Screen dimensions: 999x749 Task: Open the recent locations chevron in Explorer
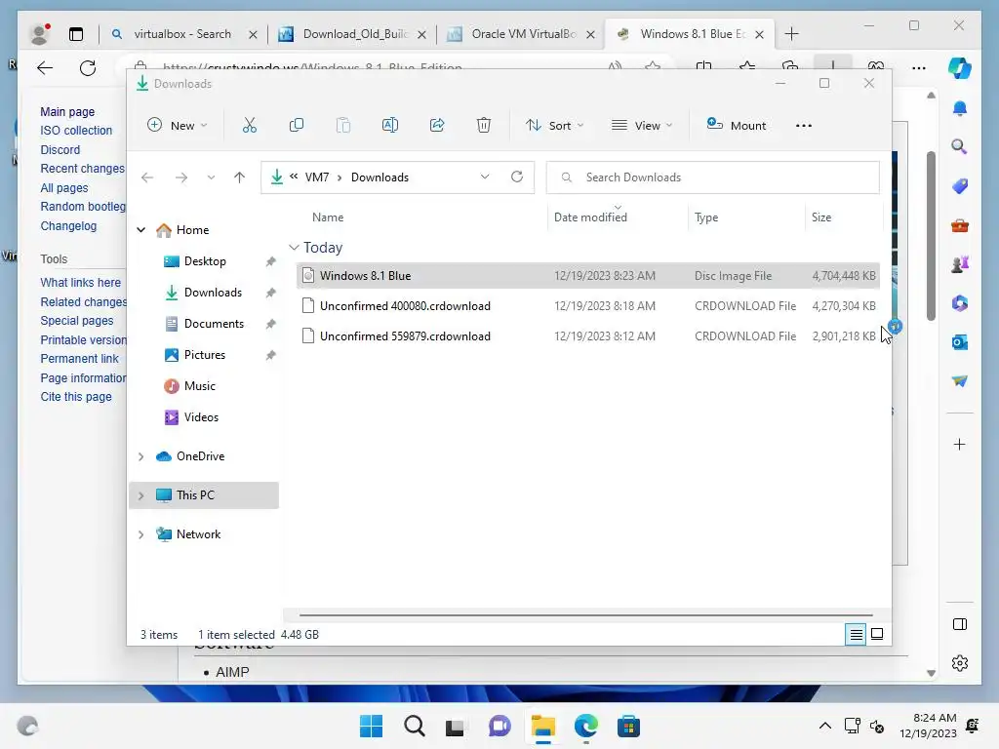coord(211,177)
